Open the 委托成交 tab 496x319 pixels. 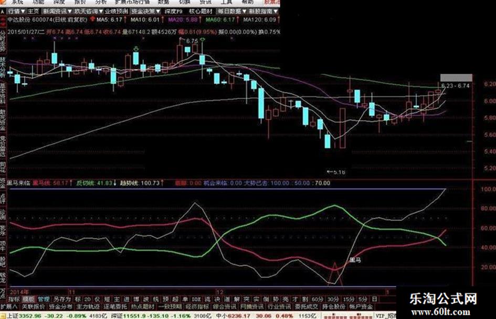point(307,306)
